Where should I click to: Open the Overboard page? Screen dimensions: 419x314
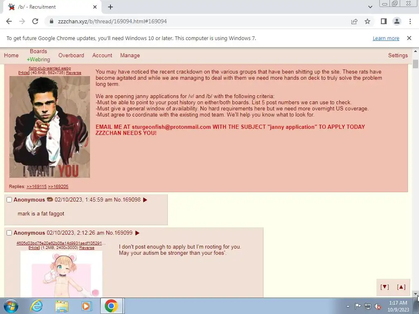[71, 55]
